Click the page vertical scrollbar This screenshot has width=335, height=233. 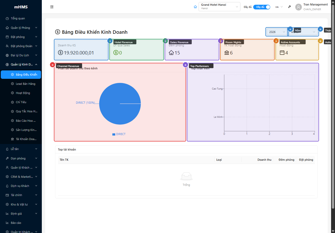[x=333, y=105]
